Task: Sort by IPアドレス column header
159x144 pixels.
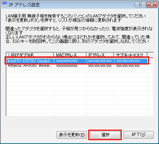Action: [100, 55]
